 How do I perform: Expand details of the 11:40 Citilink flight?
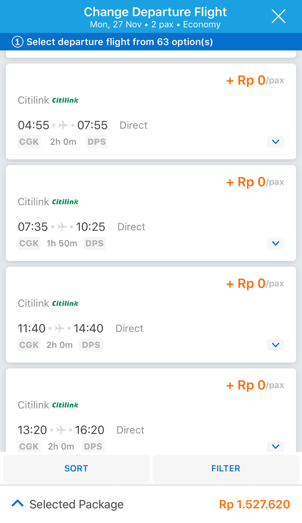(x=276, y=345)
